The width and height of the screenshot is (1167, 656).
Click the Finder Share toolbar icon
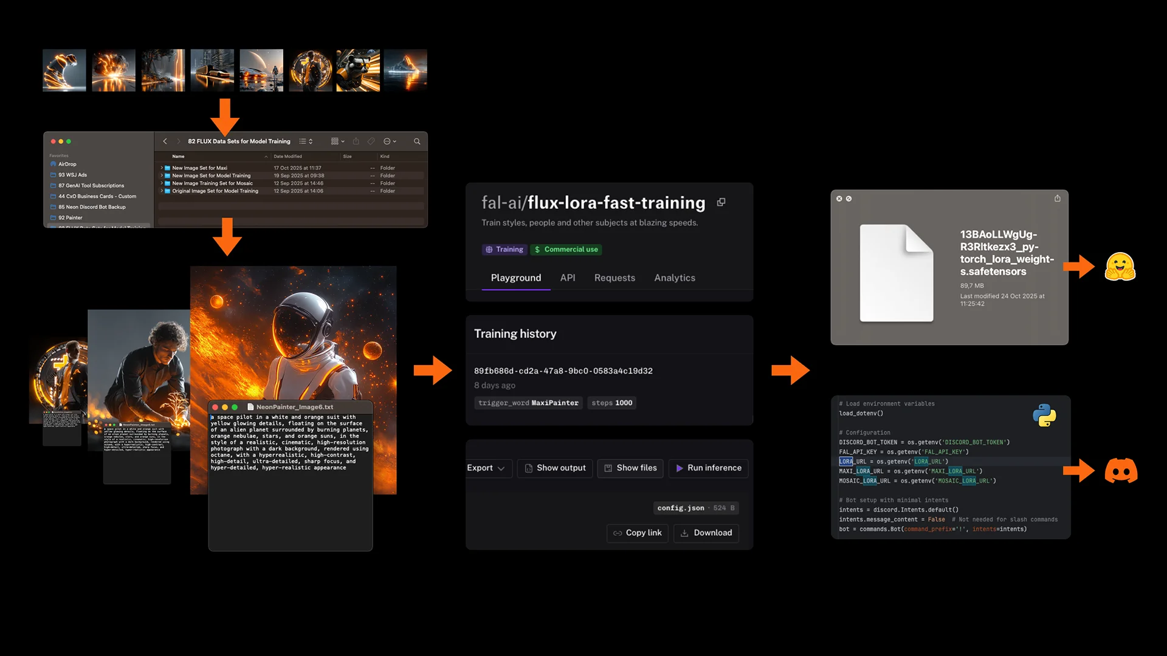(x=356, y=141)
